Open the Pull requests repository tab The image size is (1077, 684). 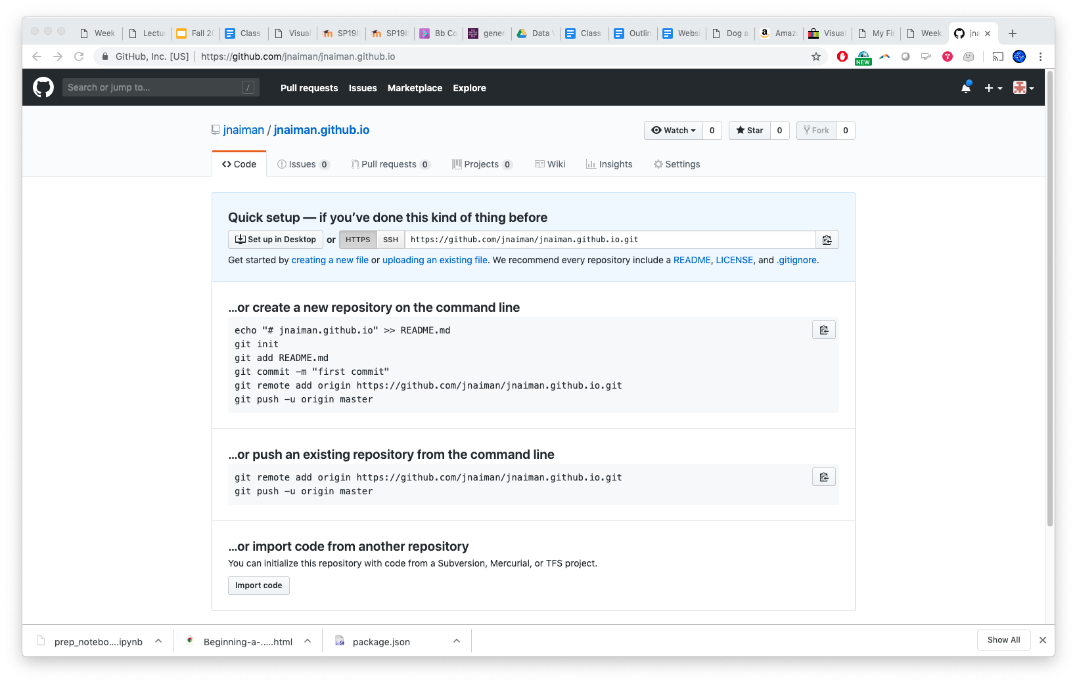(x=390, y=164)
